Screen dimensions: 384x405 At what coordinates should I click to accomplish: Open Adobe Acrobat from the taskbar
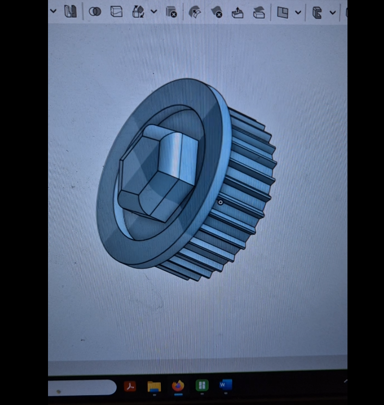130,387
